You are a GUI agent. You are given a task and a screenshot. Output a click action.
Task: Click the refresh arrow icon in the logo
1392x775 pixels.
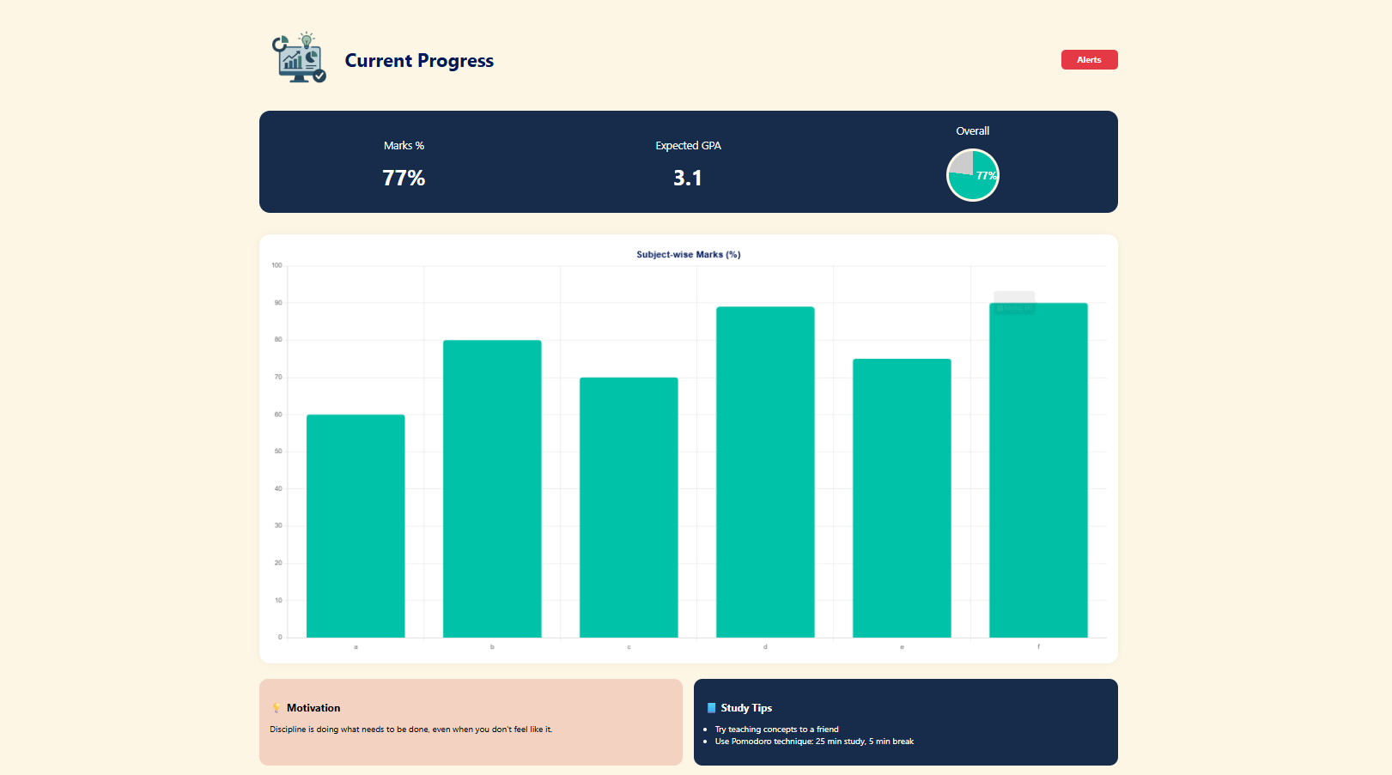click(x=279, y=44)
